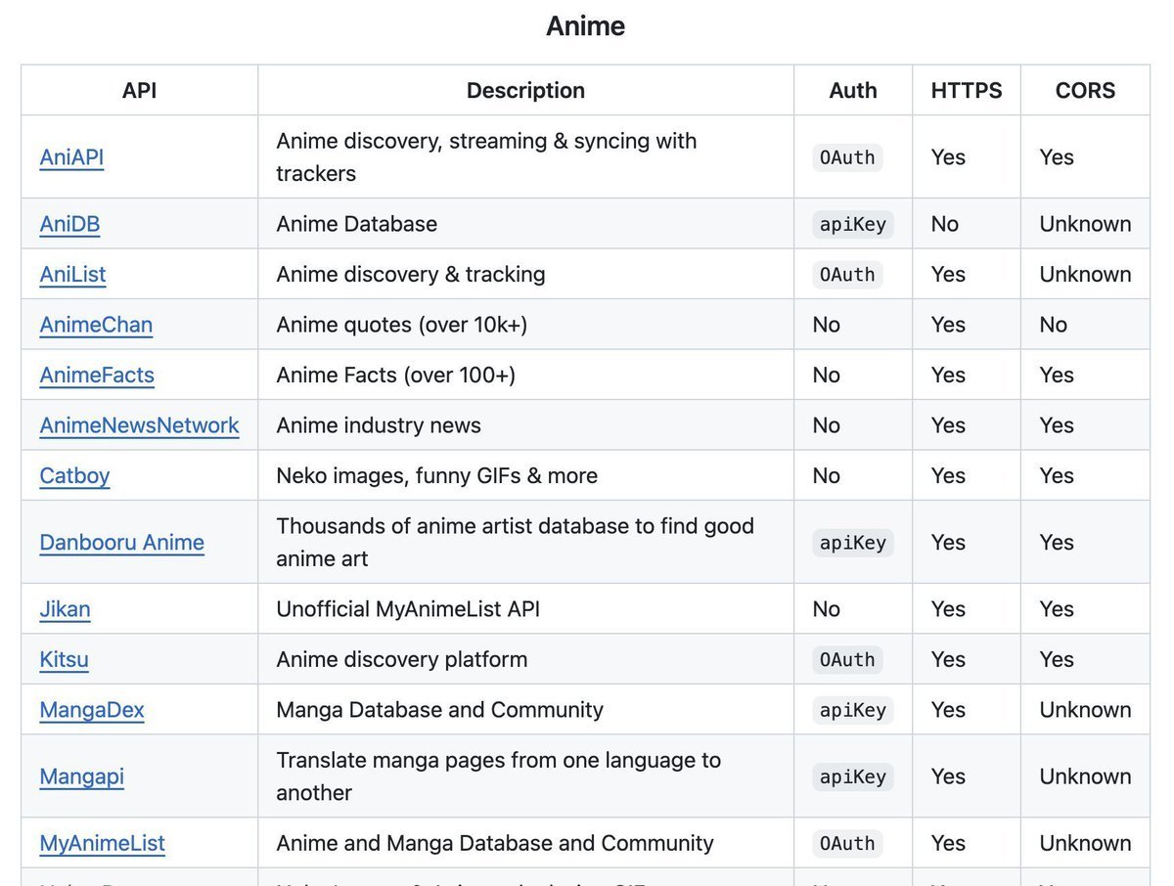Click CORS 'Yes' in AniAPI row
Viewport: 1174px width, 886px height.
(x=1057, y=157)
